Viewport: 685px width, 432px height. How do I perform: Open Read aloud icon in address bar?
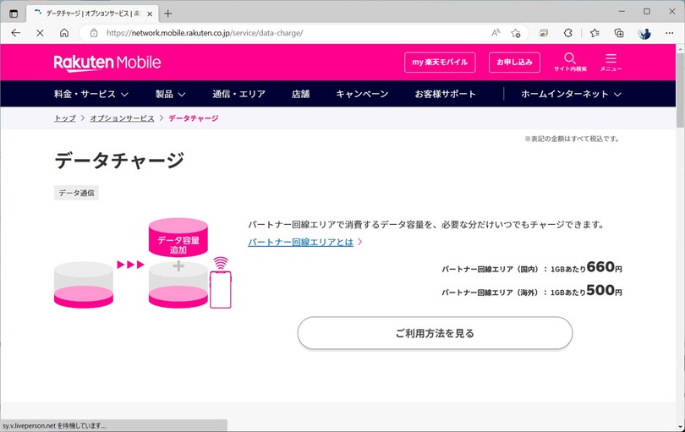[496, 33]
